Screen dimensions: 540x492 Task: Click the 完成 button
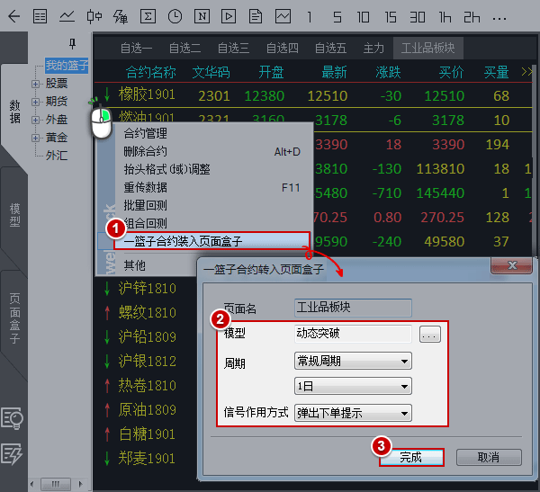410,458
